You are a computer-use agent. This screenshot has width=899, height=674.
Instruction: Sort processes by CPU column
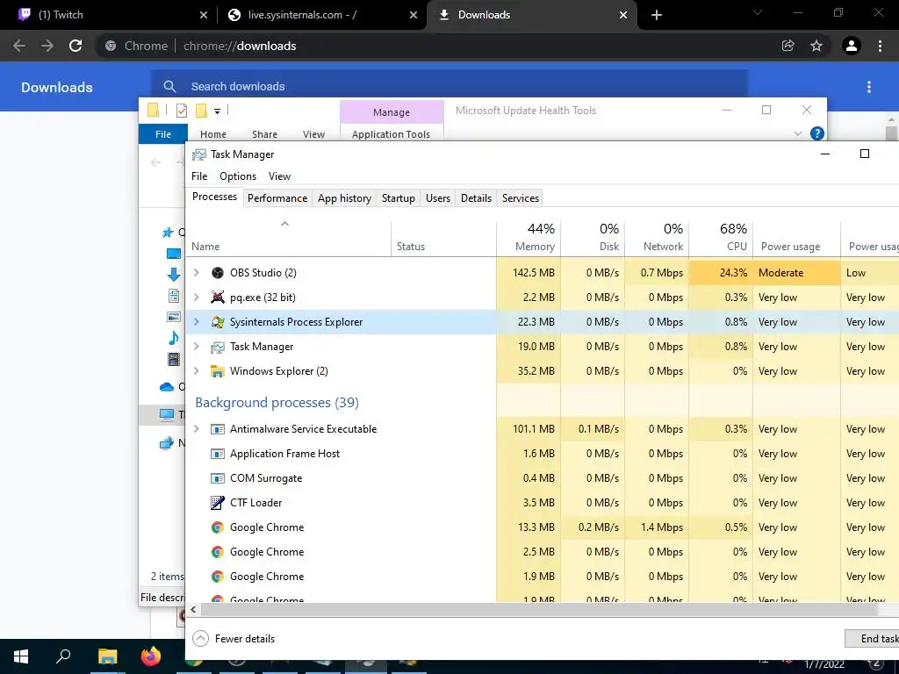[x=722, y=238]
